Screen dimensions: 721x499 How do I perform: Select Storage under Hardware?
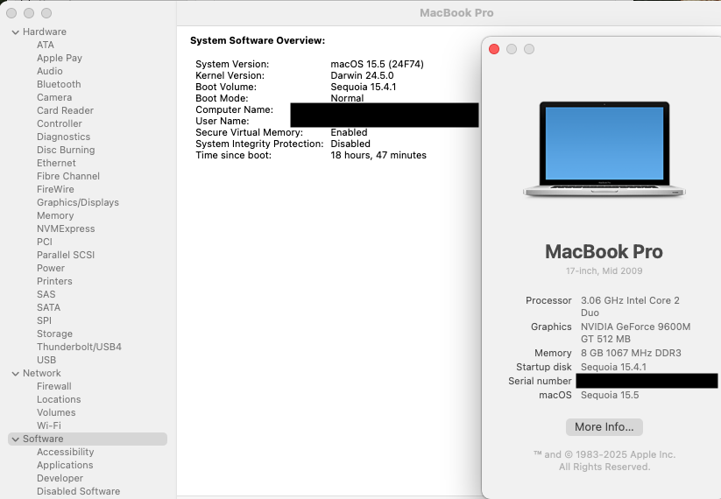point(54,334)
